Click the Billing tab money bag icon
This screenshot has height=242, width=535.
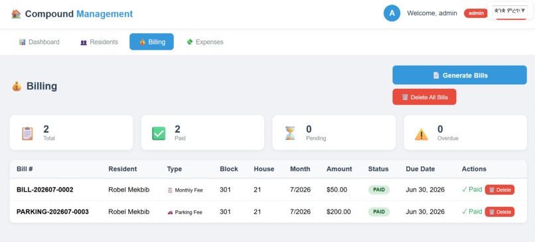pos(142,42)
